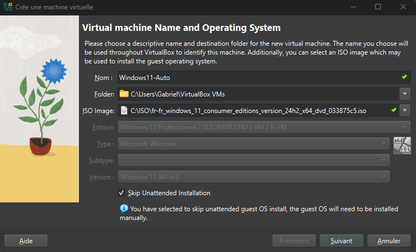Open the Subtype combo box
The height and width of the screenshot is (252, 416).
pyautogui.click(x=254, y=160)
